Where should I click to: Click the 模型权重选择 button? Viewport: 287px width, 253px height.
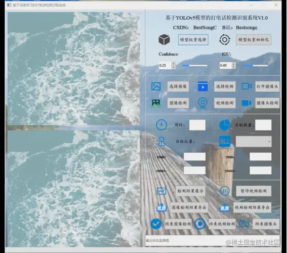[193, 39]
